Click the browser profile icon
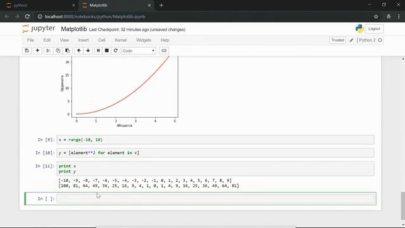Image resolution: width=405 pixels, height=228 pixels. tap(389, 16)
